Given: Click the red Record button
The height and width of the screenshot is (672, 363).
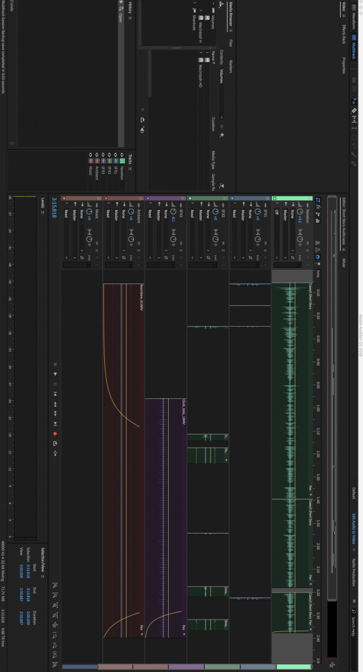Looking at the screenshot, I should point(55,434).
